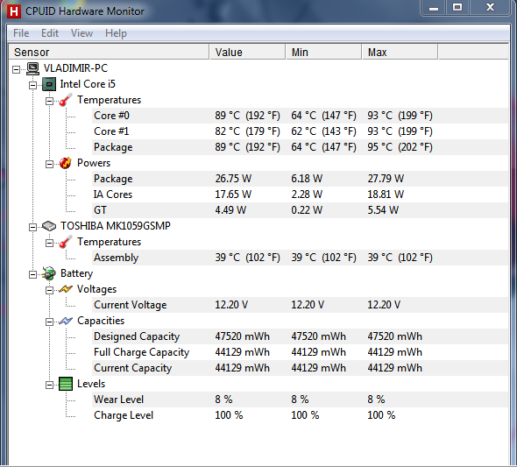The width and height of the screenshot is (517, 467).
Task: Click the VLADIMIR-PC computer icon
Action: coord(32,68)
